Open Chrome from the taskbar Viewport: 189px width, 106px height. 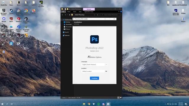89,104
